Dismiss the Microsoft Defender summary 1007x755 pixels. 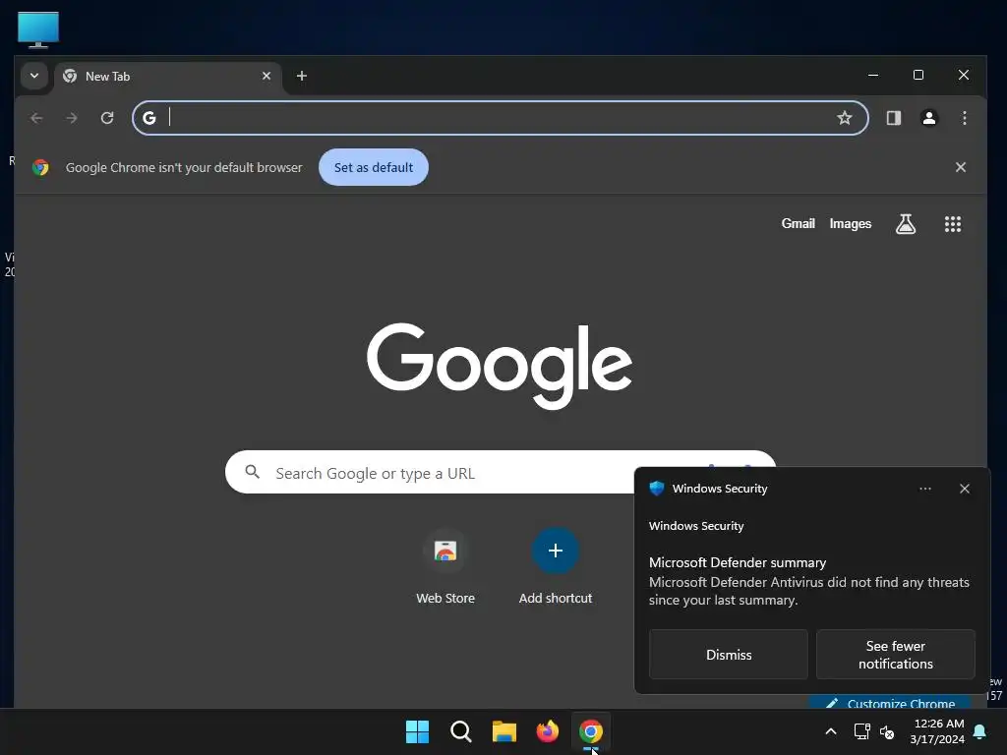pos(729,654)
